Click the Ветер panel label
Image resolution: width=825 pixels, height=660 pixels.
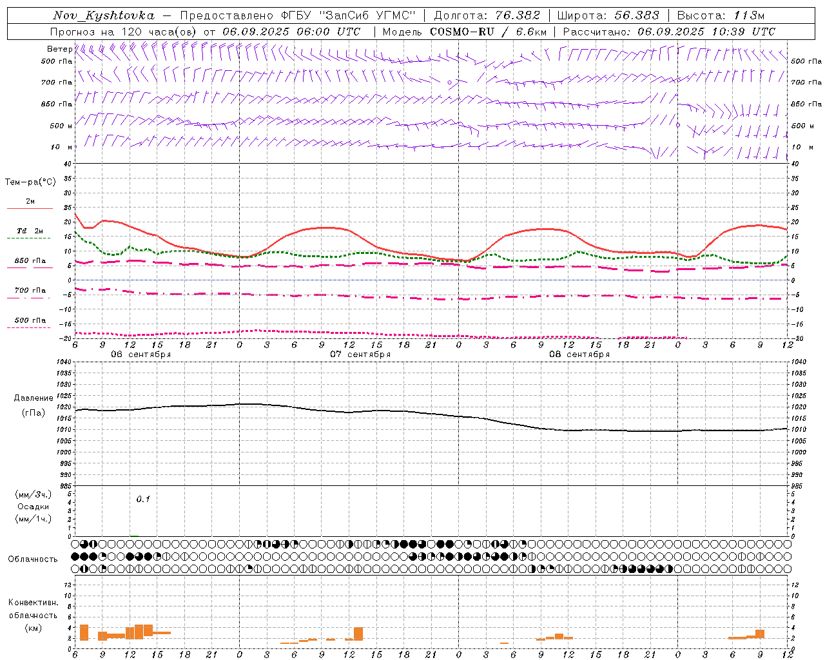click(x=59, y=49)
